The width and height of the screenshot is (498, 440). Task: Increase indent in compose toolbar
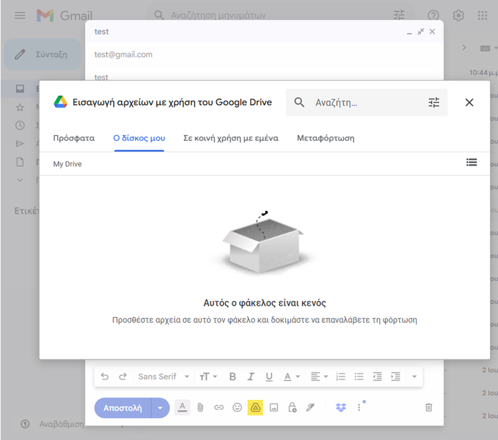(396, 377)
